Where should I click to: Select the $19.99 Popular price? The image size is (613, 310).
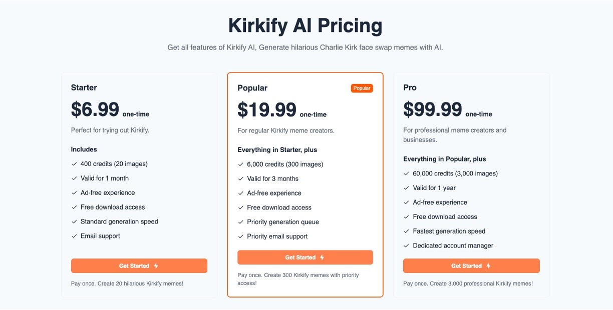pyautogui.click(x=267, y=110)
